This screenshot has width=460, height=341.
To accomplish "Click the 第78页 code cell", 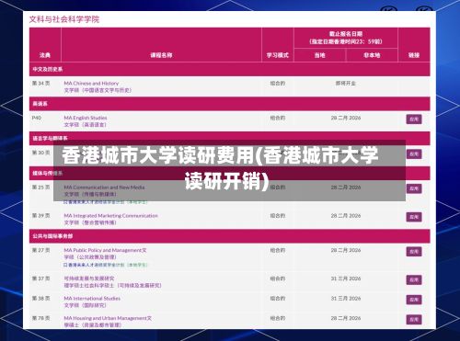I will 40,318.
